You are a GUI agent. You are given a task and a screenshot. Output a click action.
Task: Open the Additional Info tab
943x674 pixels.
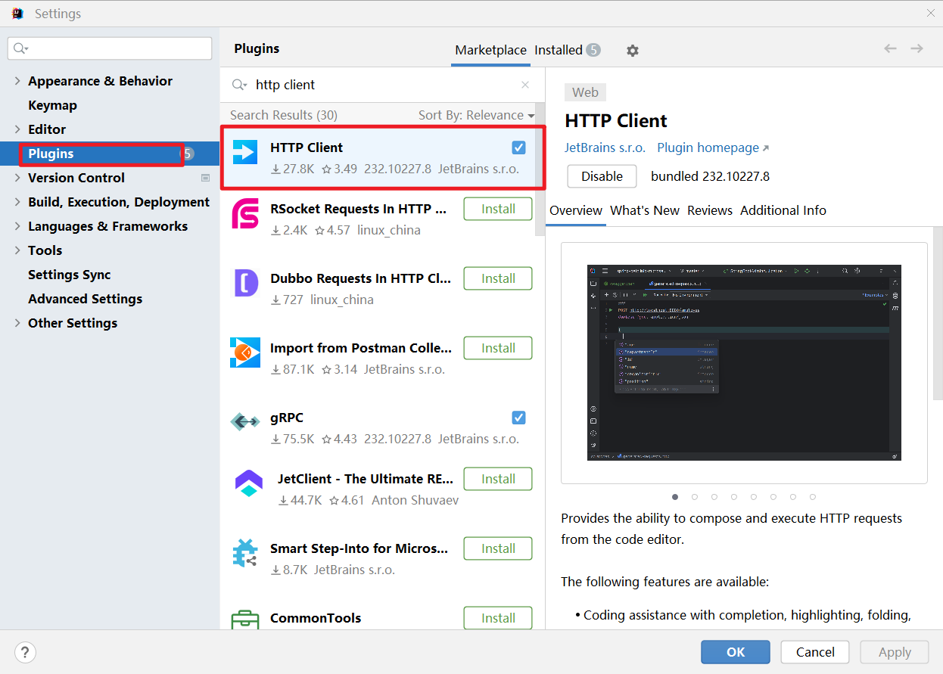[x=783, y=210]
